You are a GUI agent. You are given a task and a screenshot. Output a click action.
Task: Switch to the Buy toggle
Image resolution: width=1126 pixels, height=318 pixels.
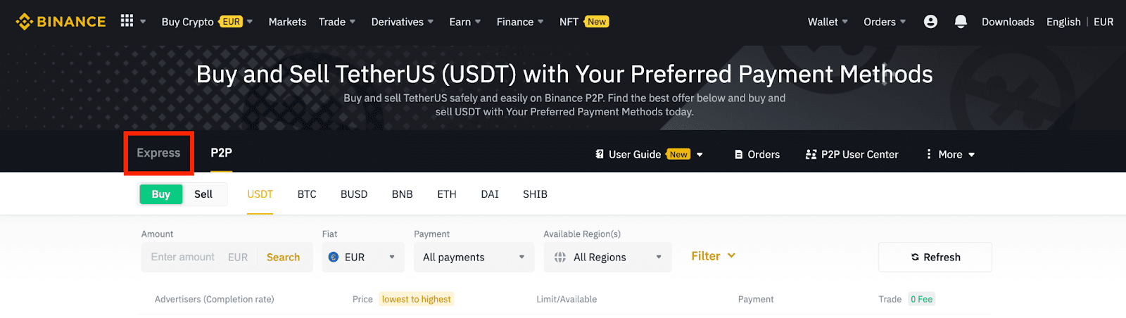click(x=160, y=194)
